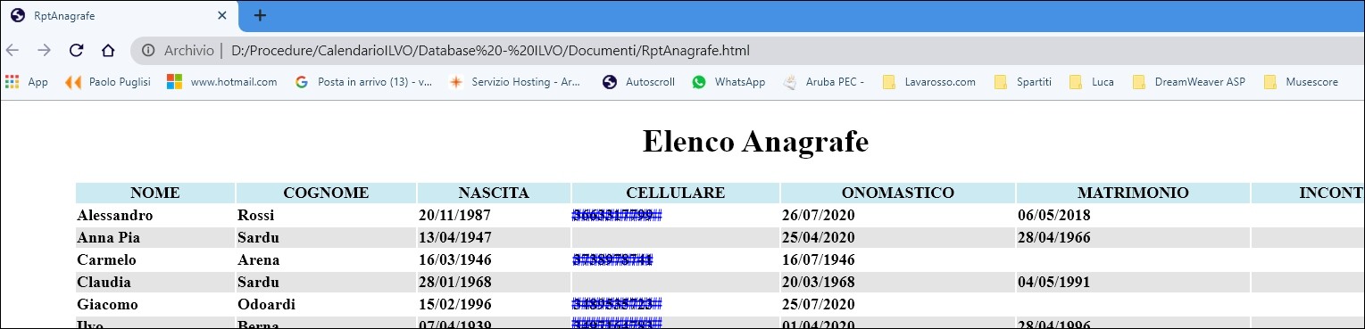Image resolution: width=1365 pixels, height=329 pixels.
Task: Click the NASCITA column header
Action: pyautogui.click(x=494, y=193)
